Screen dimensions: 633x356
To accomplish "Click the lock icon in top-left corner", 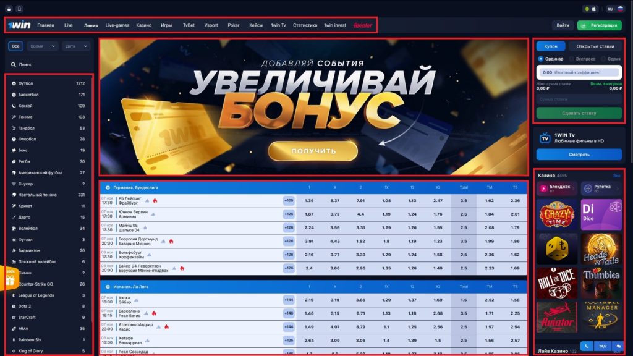I will tap(9, 9).
